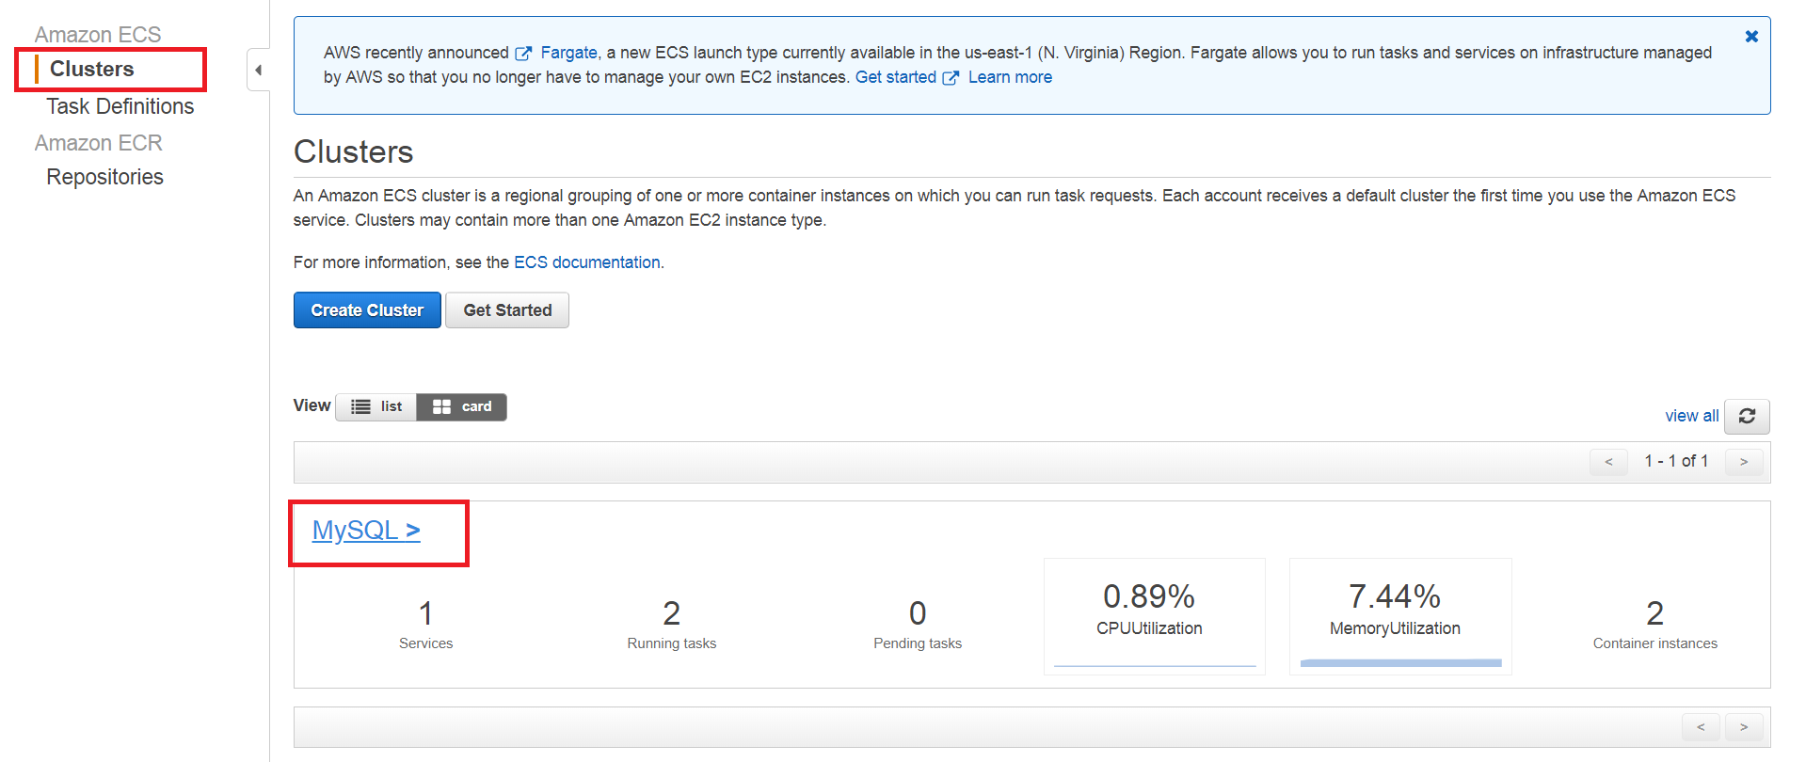1806x762 pixels.
Task: Click the MemoryUtilization progress bar
Action: tap(1400, 663)
